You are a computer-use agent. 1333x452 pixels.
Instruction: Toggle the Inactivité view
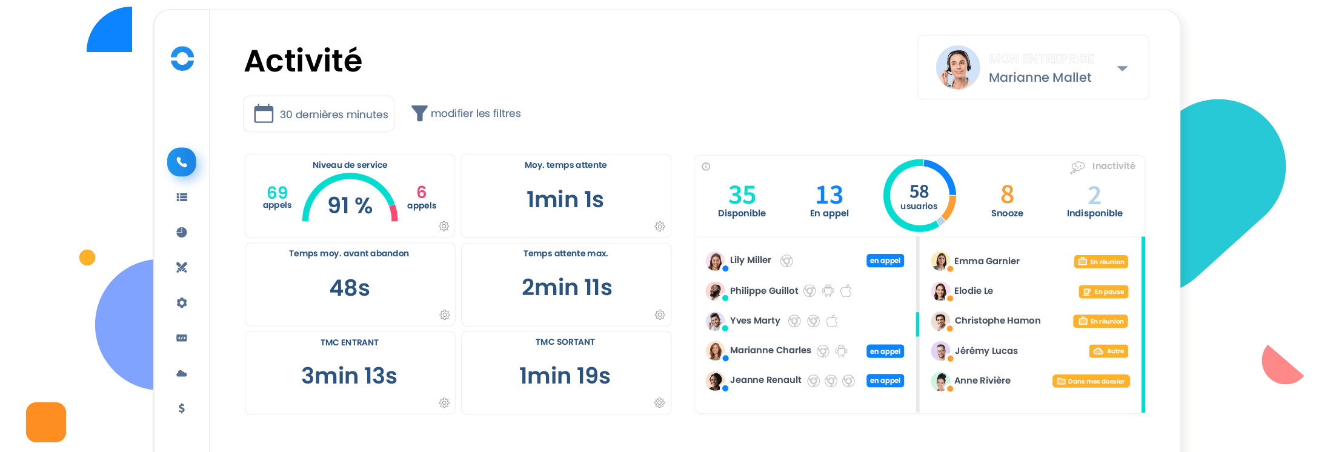pos(1103,166)
